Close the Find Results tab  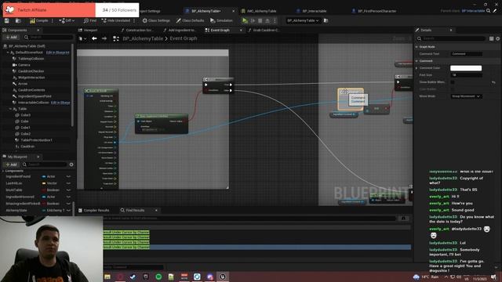156,211
